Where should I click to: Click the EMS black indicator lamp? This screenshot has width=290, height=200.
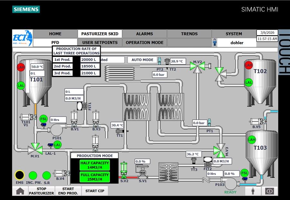tap(19, 175)
